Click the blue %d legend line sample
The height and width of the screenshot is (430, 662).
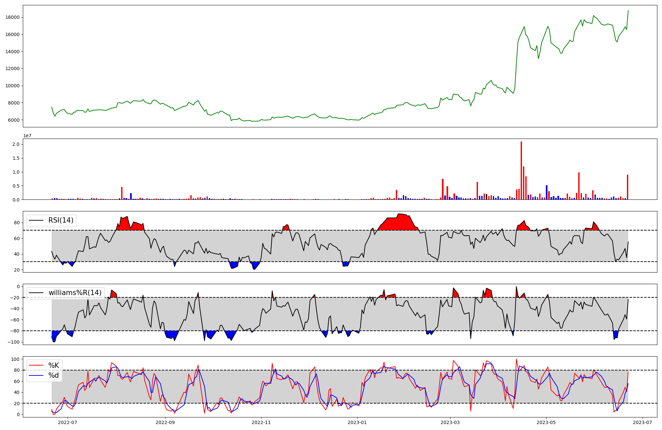[36, 376]
